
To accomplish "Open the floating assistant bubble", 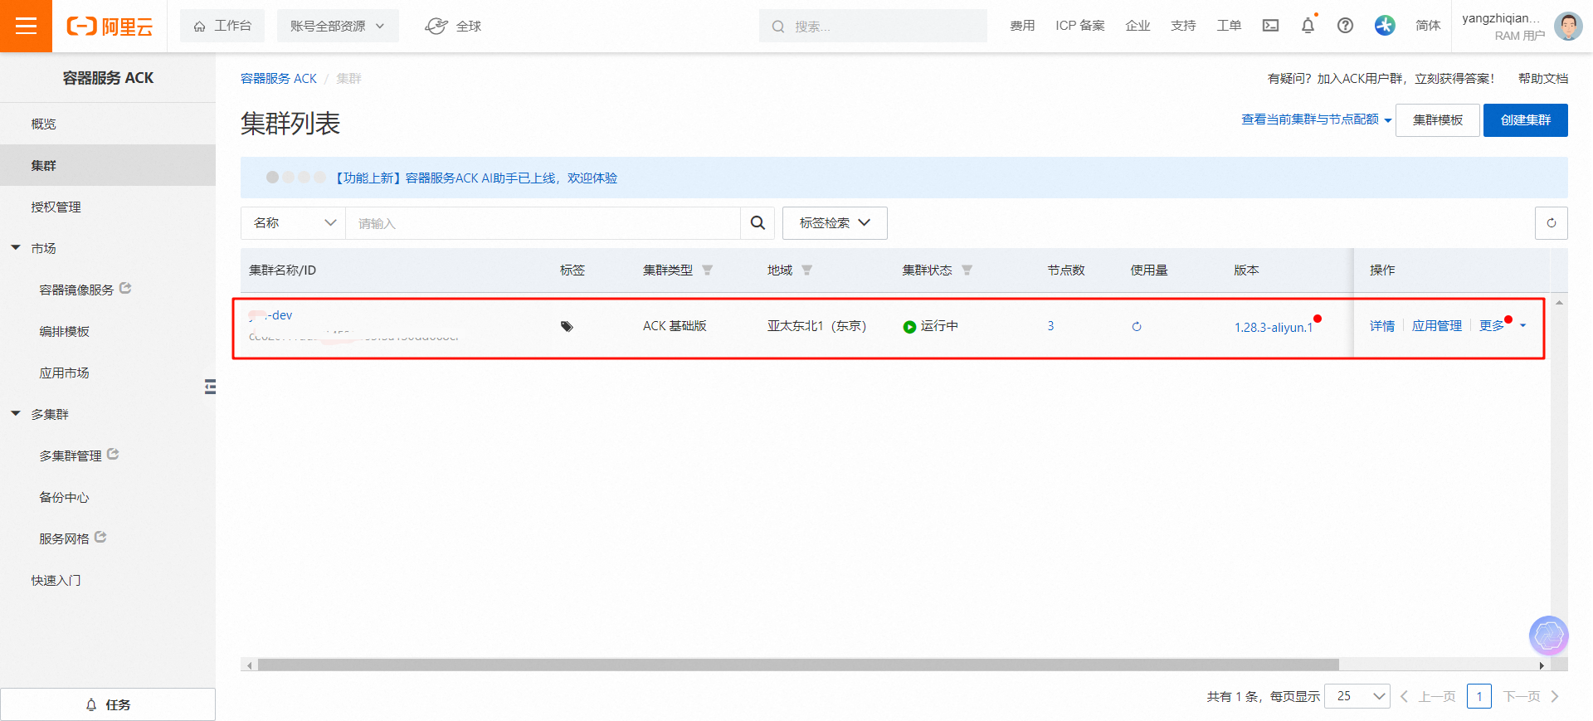I will pyautogui.click(x=1548, y=636).
